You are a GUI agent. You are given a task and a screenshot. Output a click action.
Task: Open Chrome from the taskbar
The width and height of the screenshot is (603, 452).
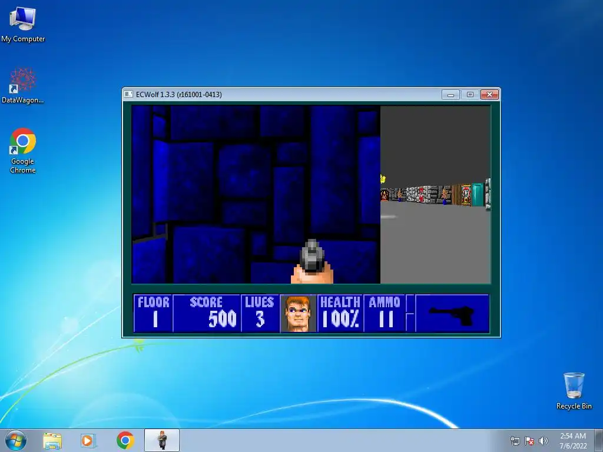(125, 441)
